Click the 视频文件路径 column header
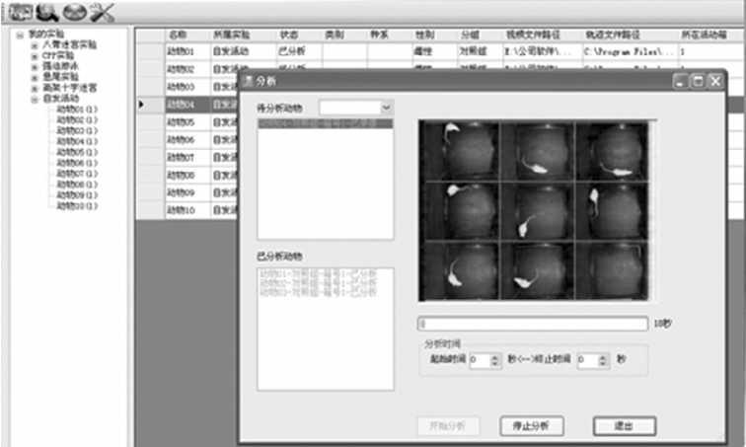Image resolution: width=746 pixels, height=447 pixels. coord(543,36)
